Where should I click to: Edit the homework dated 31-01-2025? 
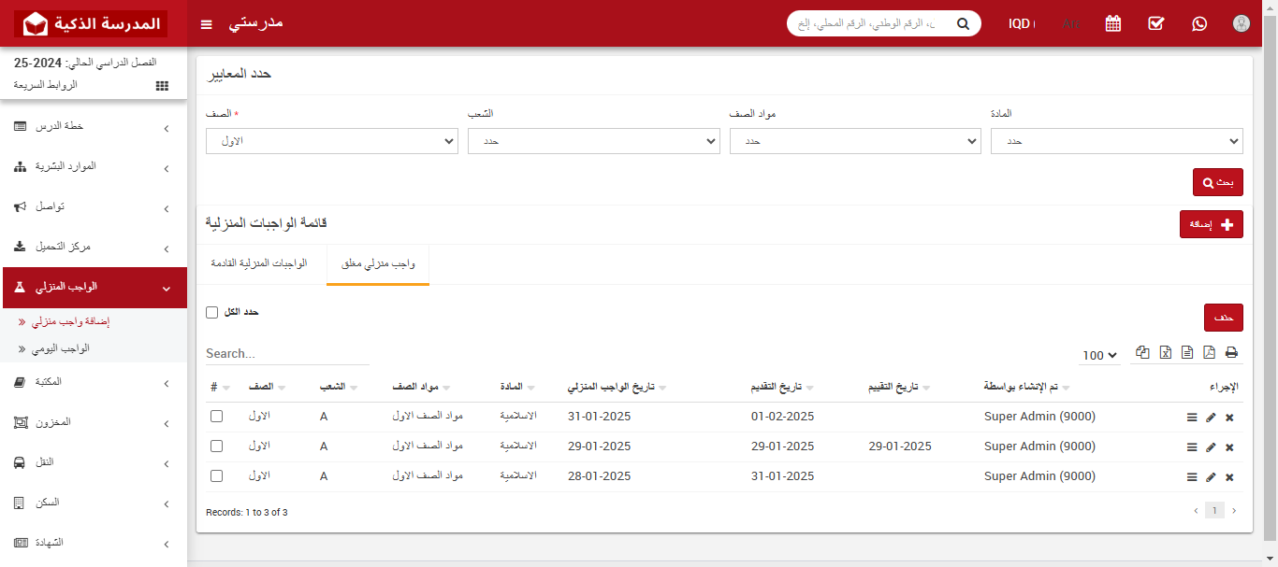click(x=1211, y=417)
